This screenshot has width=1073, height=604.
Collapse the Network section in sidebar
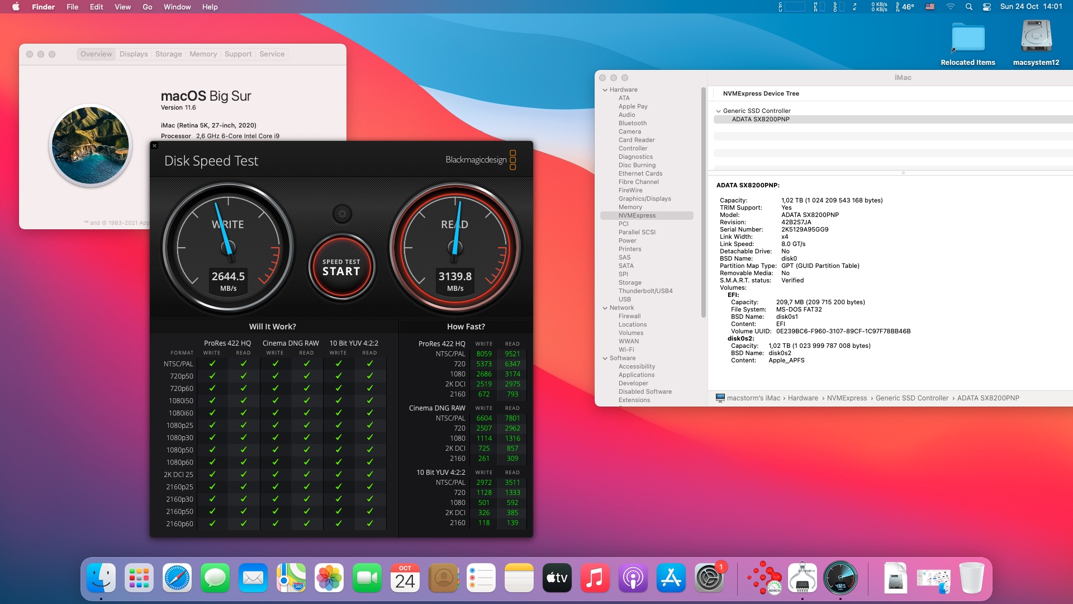[x=605, y=308]
